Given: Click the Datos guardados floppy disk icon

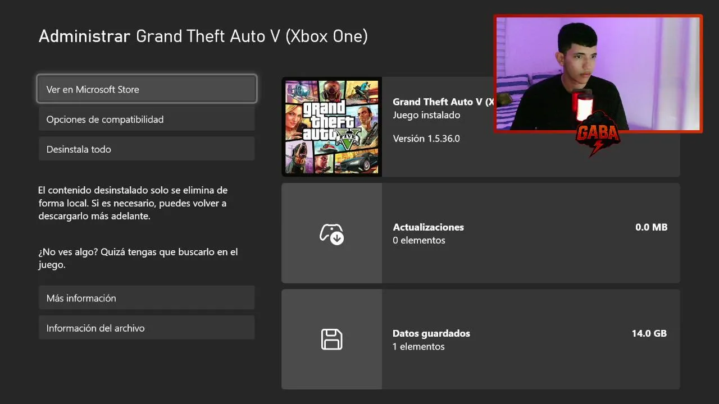Looking at the screenshot, I should click(x=331, y=339).
